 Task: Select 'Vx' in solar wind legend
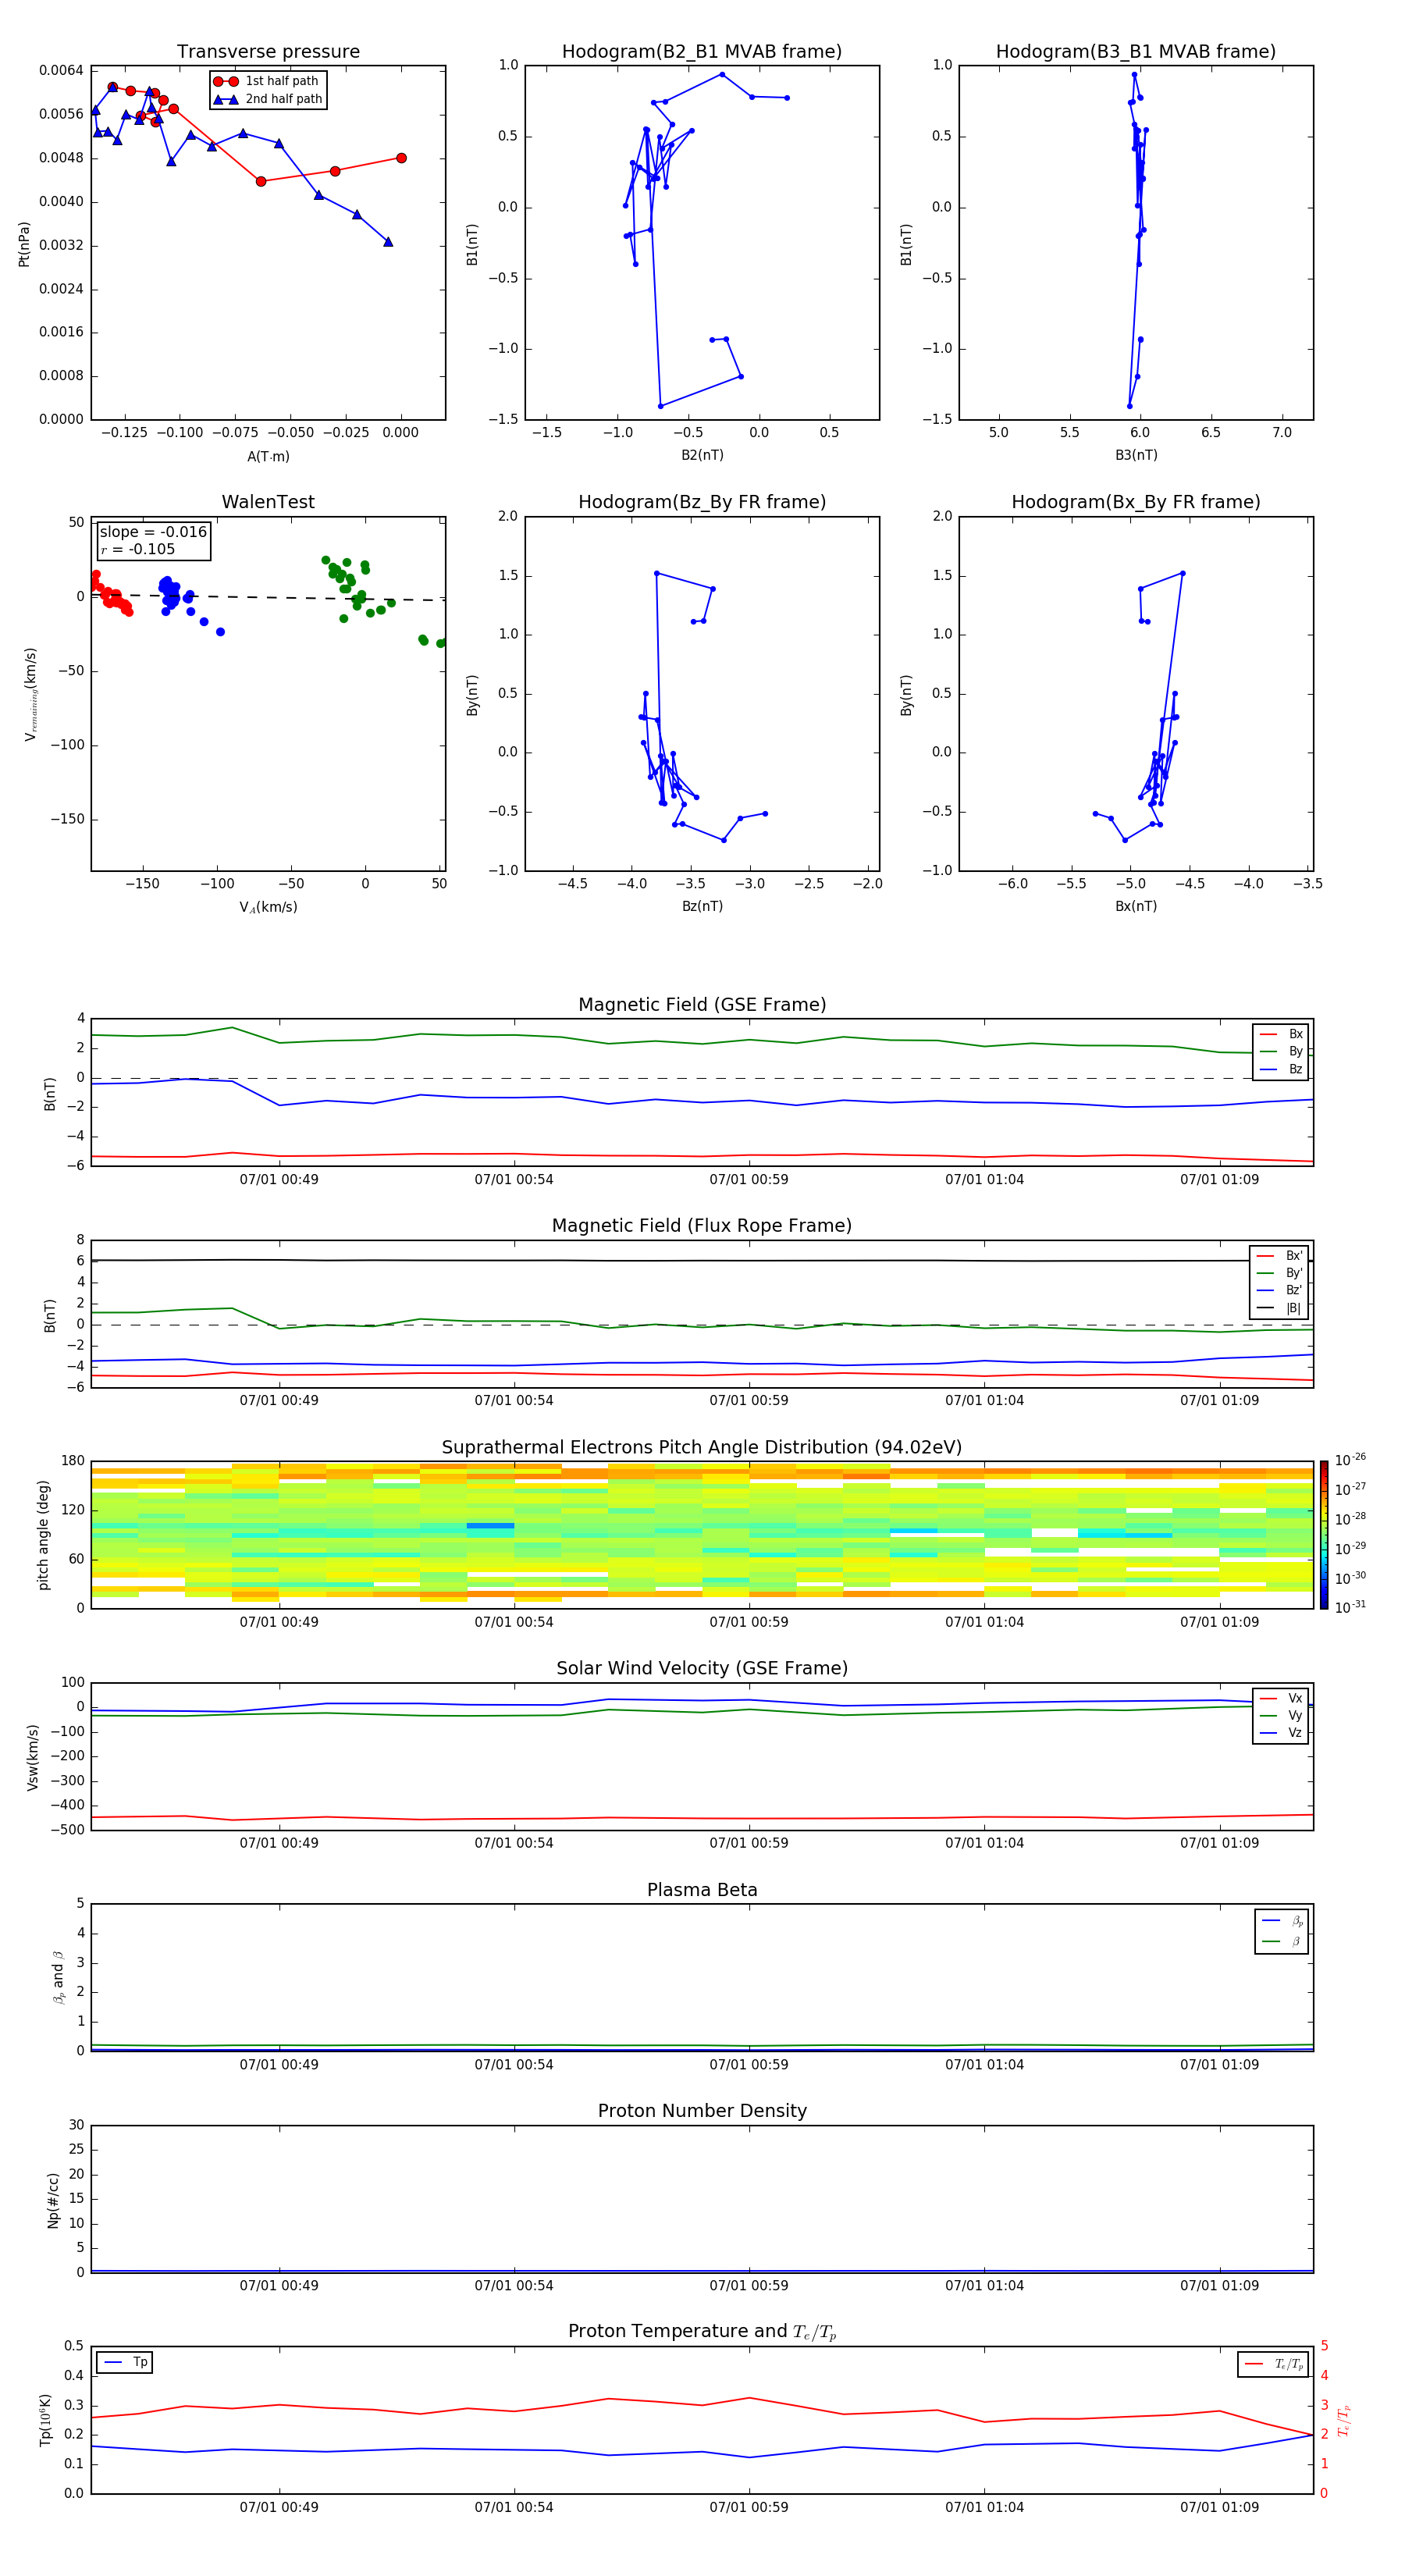(x=1281, y=1698)
